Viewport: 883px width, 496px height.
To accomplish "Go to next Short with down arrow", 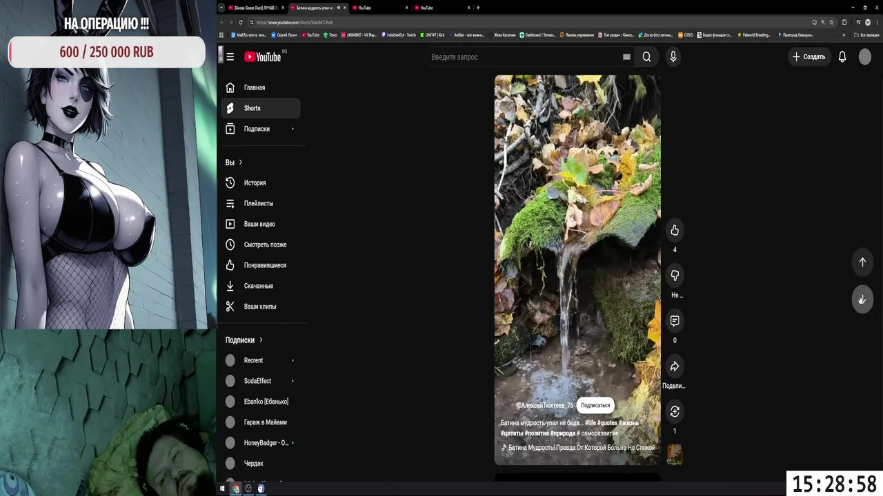I will click(862, 300).
